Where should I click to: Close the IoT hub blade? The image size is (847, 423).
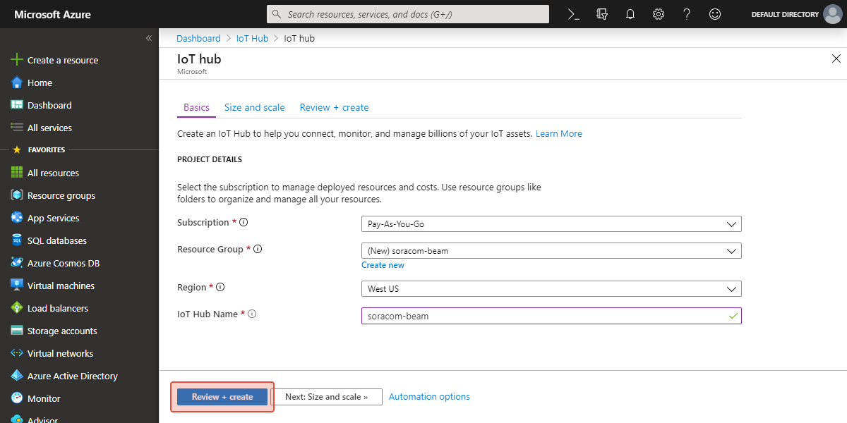836,59
